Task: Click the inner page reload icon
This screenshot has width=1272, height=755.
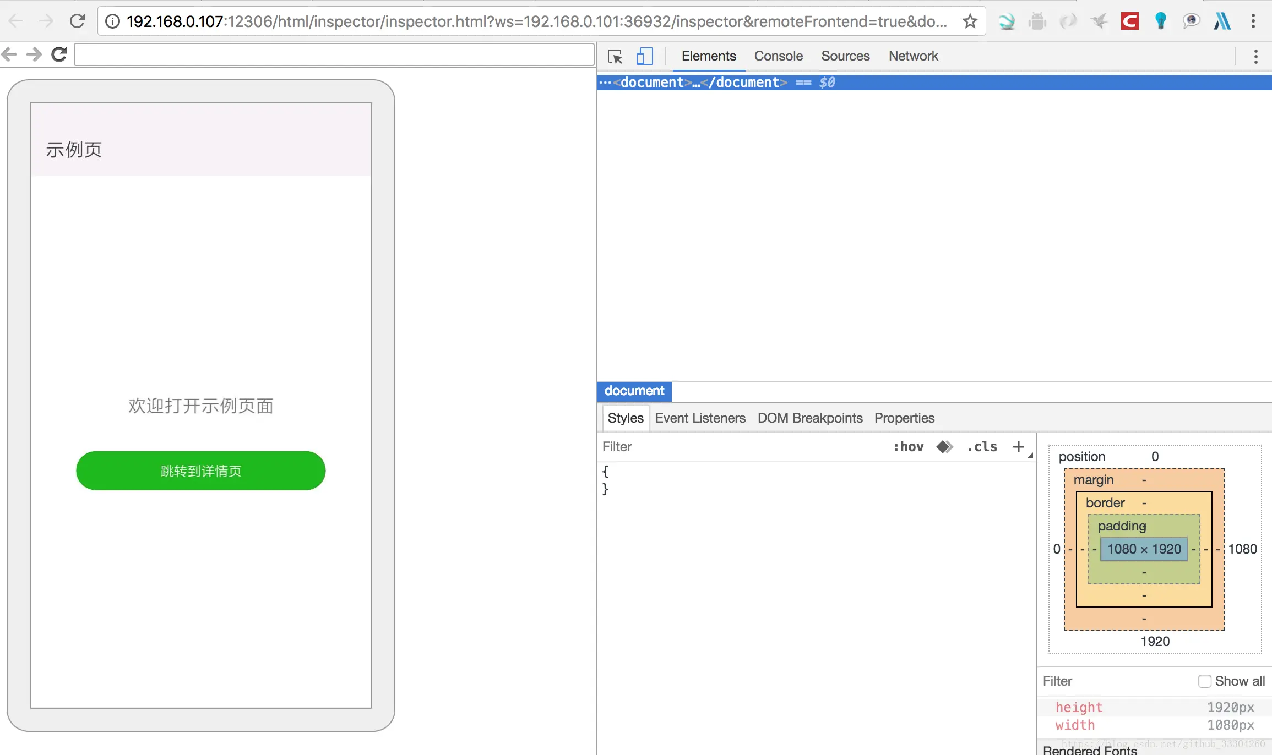Action: pos(59,54)
